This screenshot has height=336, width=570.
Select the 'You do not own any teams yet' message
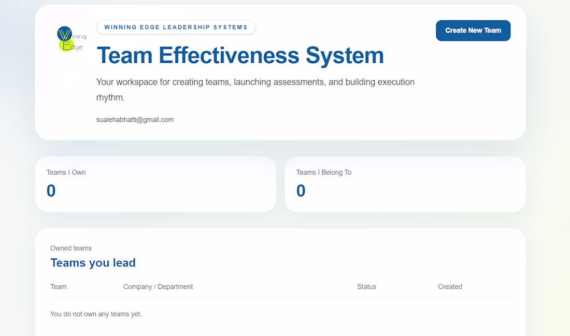coord(96,314)
